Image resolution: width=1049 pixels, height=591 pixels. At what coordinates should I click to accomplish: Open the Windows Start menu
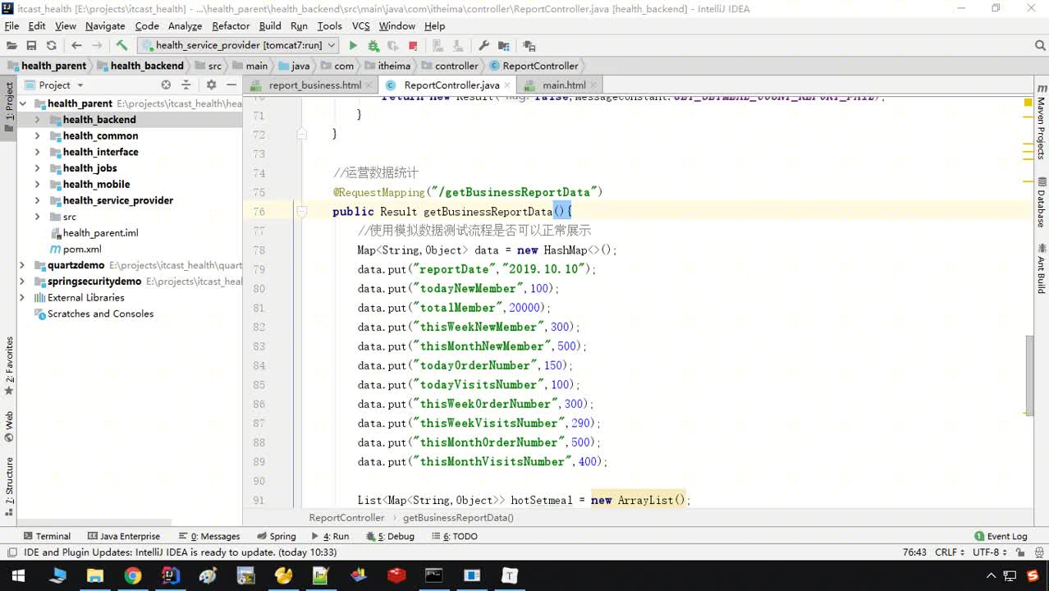[x=17, y=575]
